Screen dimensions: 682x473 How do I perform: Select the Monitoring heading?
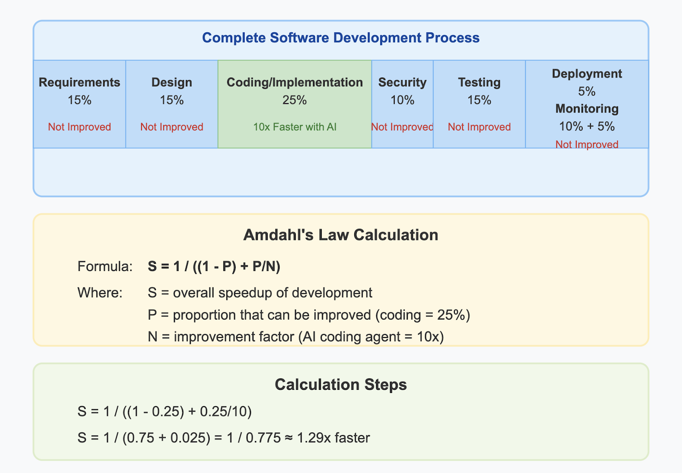pyautogui.click(x=587, y=109)
